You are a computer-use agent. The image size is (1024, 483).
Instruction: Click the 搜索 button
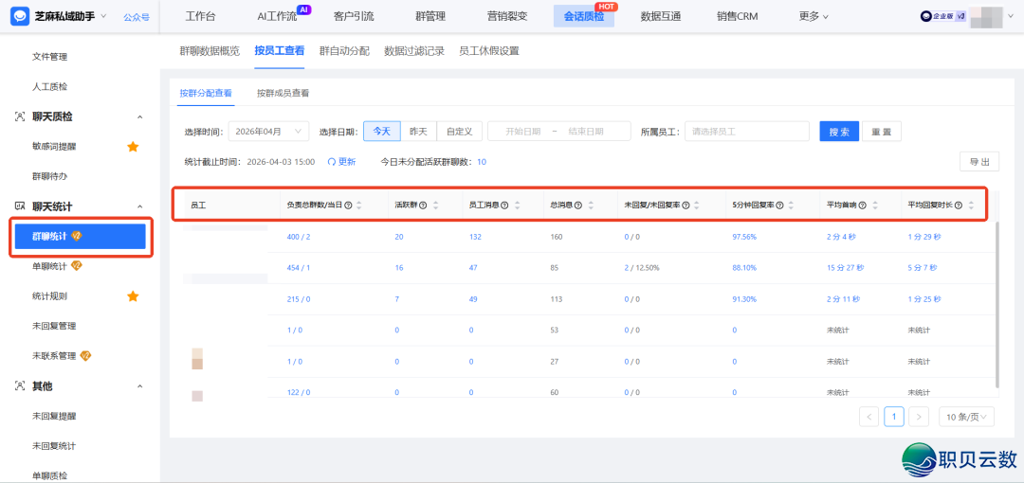839,132
